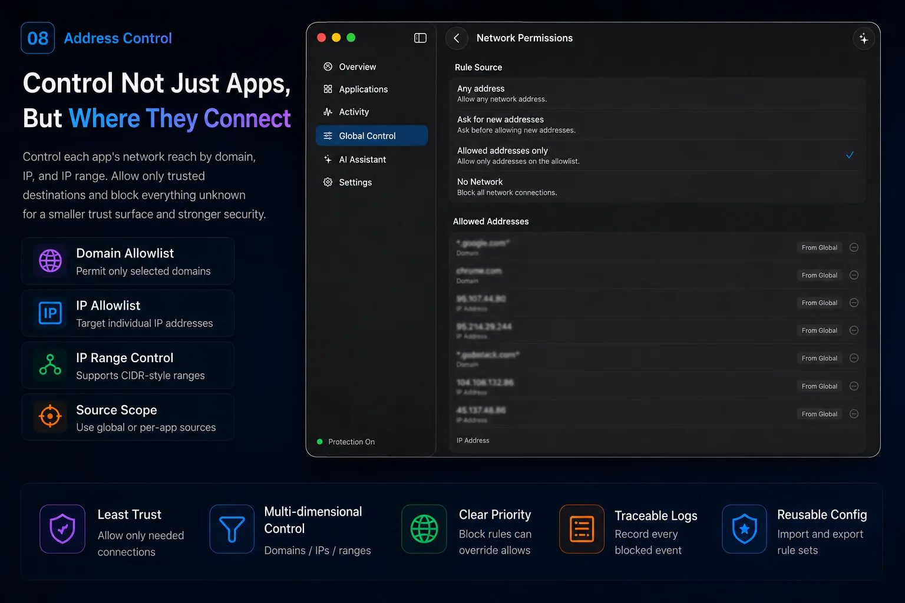Switch to Applications in the sidebar

[372, 90]
